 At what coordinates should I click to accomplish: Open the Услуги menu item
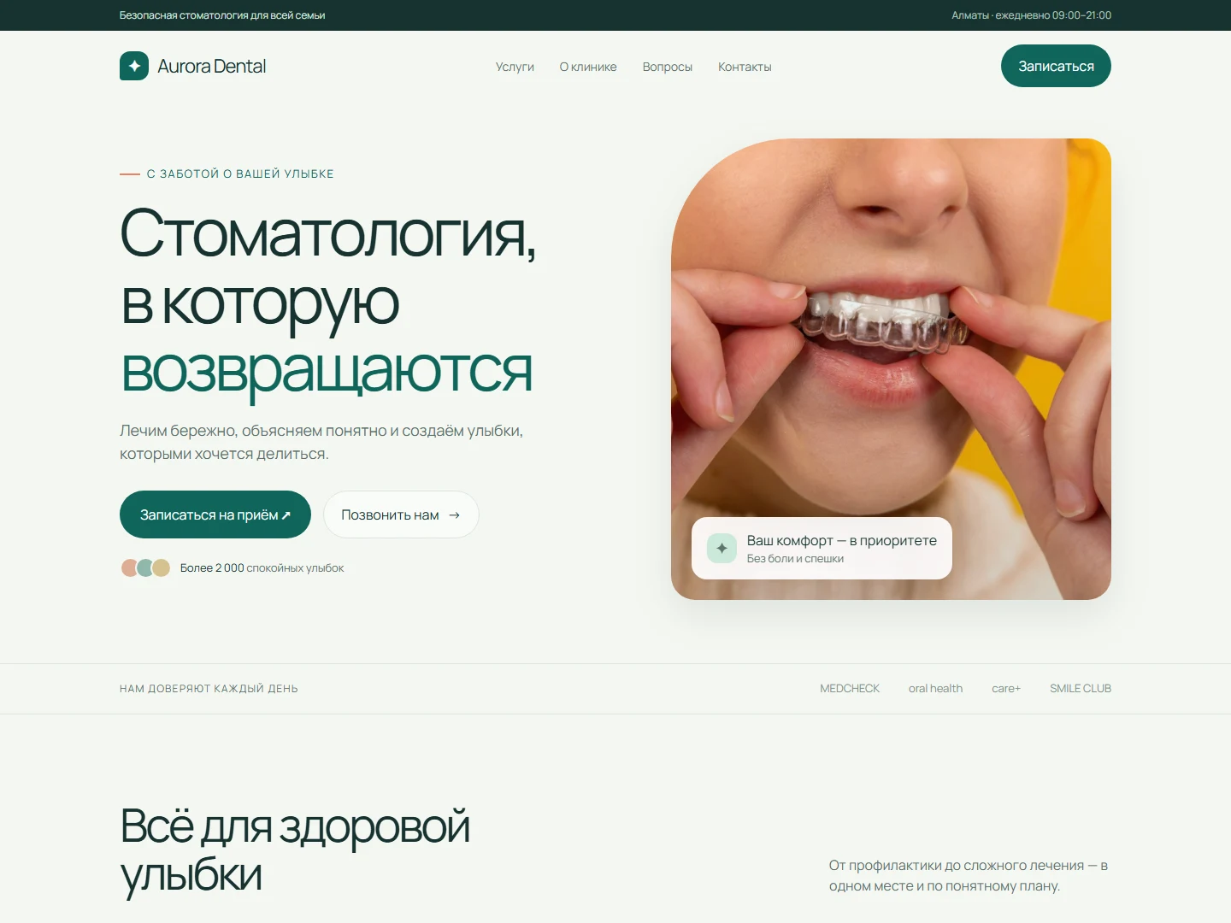515,67
